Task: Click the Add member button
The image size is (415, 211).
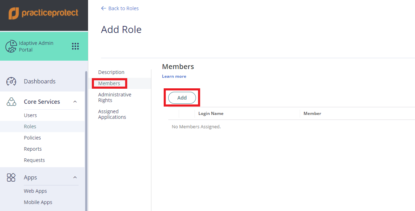Action: click(182, 98)
